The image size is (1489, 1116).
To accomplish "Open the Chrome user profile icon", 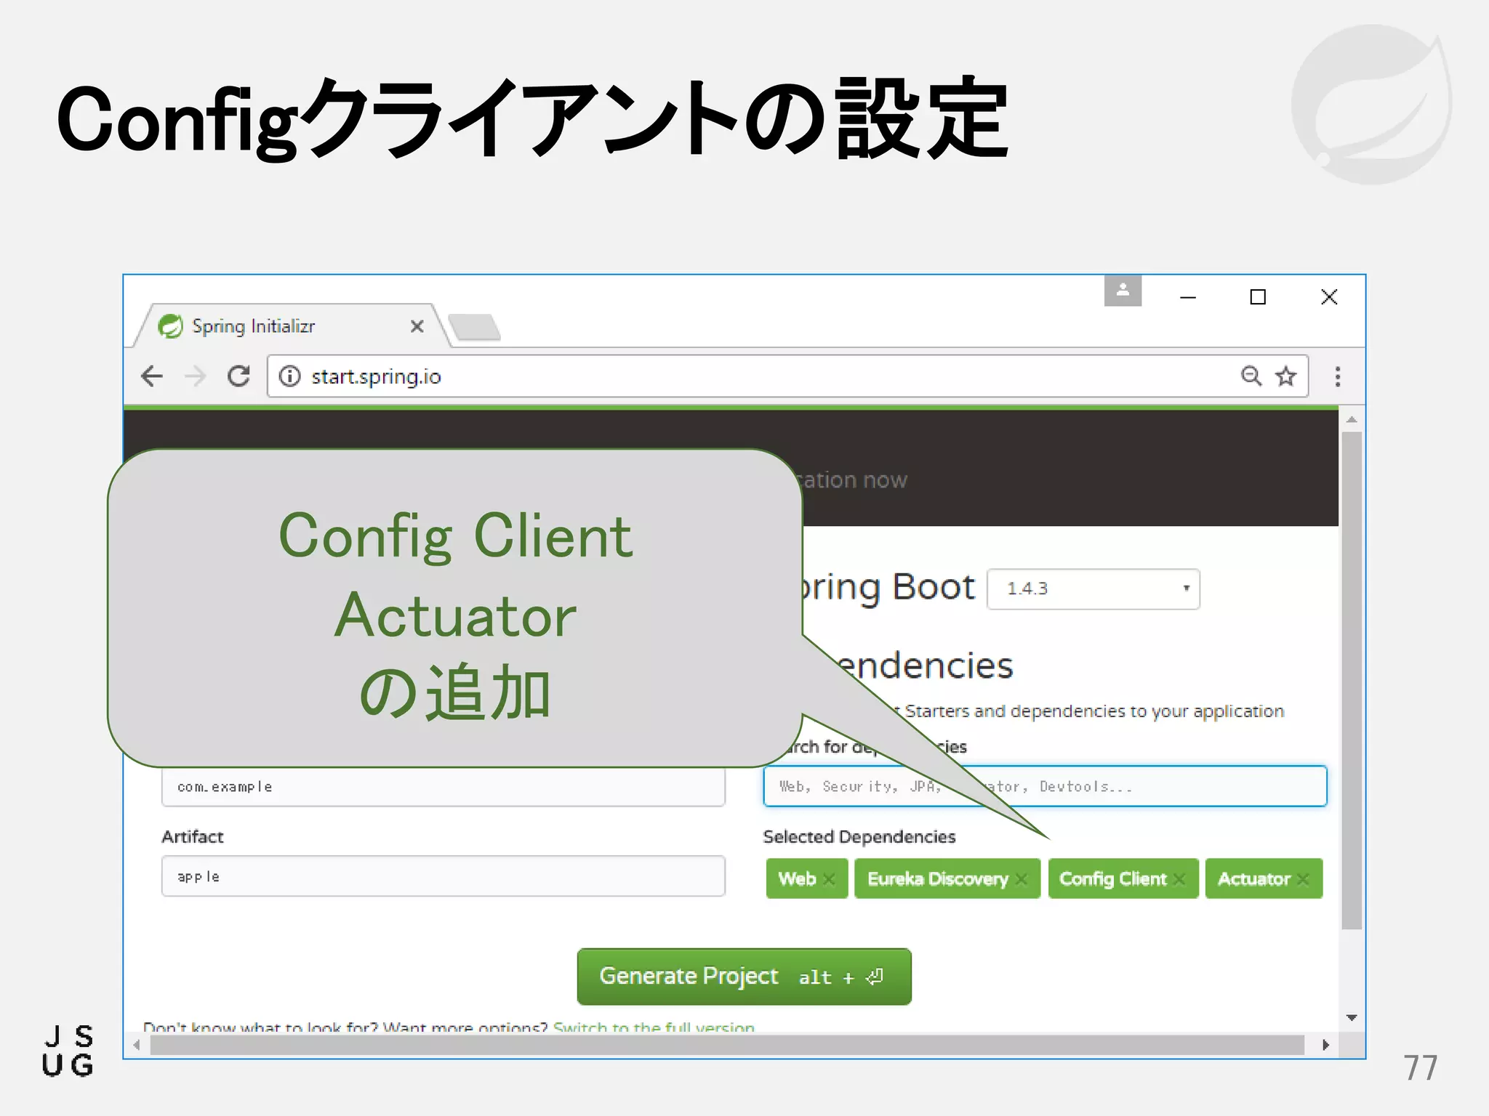I will [1123, 291].
